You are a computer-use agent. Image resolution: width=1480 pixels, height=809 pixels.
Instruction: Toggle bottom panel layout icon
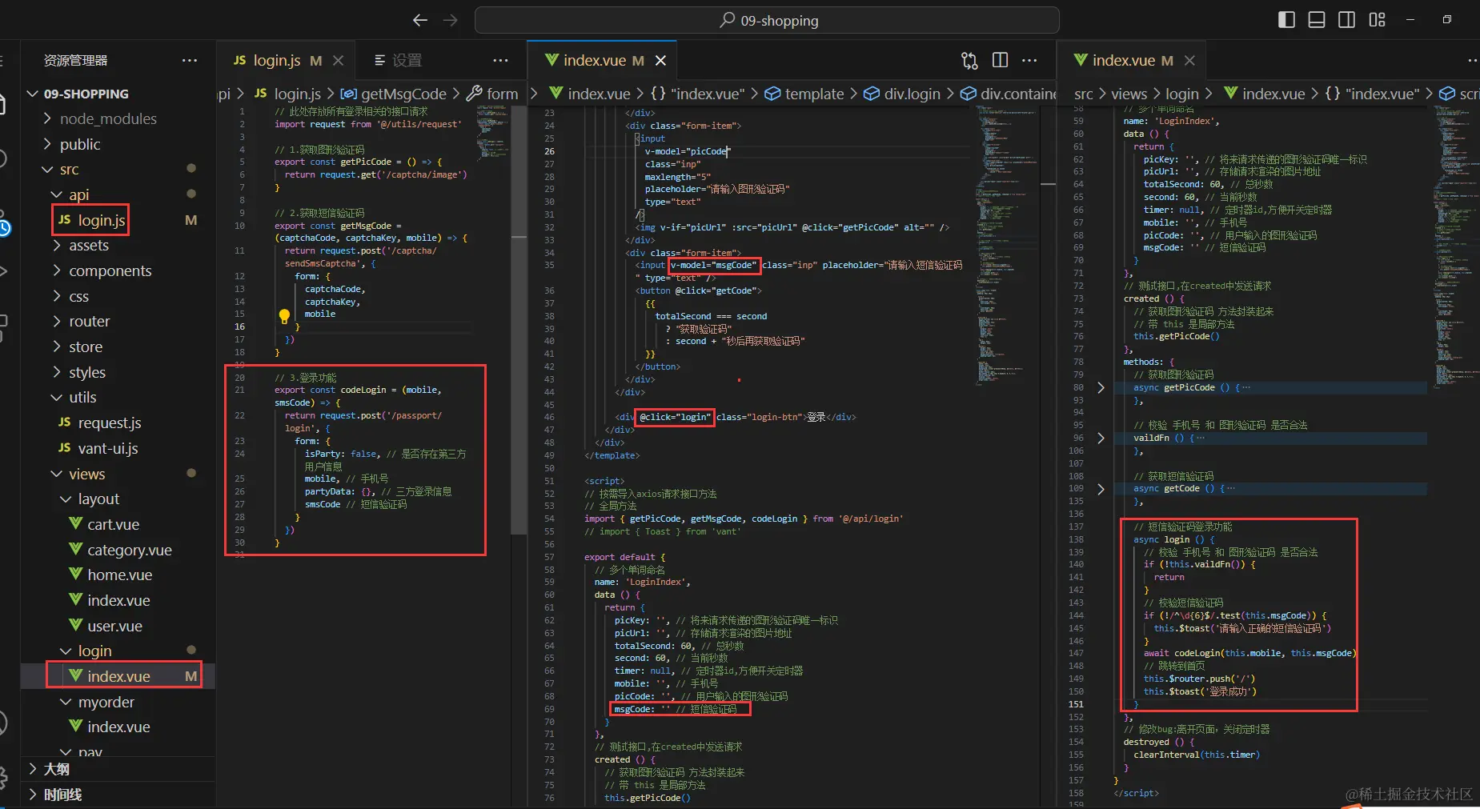[1317, 20]
